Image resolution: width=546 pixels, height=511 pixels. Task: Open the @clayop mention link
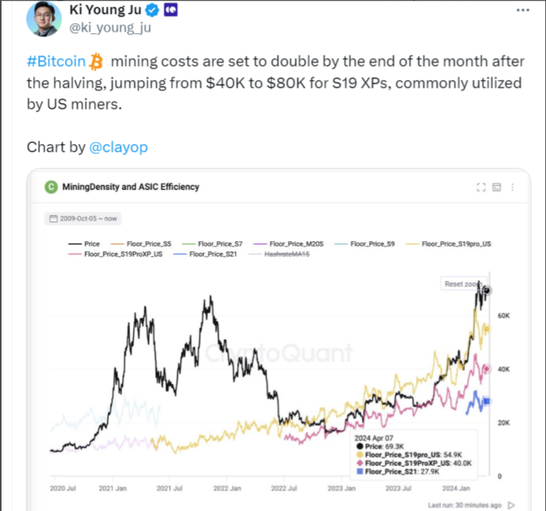118,147
